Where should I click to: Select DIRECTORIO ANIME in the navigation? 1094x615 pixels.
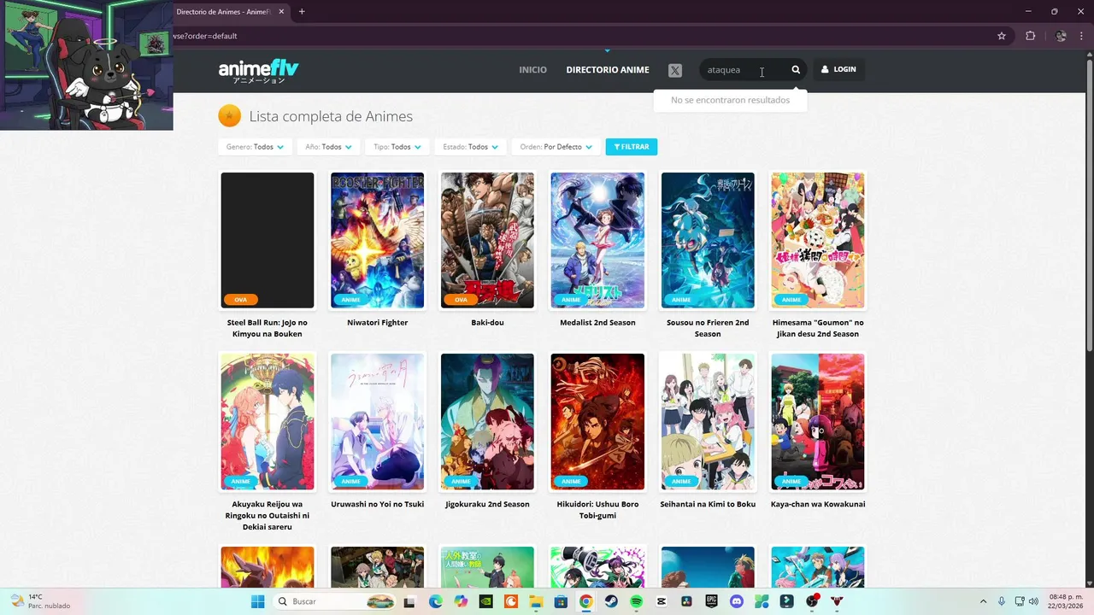608,70
